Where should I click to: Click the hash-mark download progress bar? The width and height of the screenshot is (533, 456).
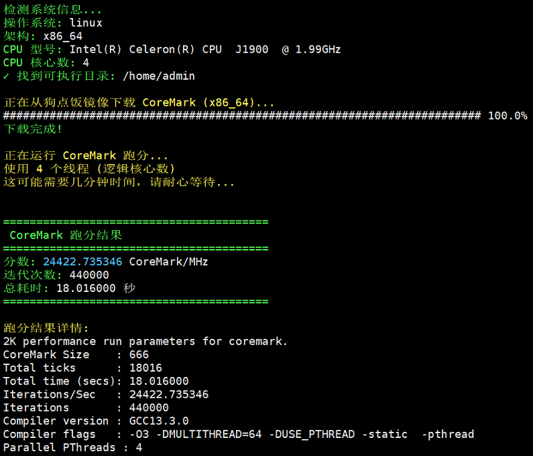pos(241,116)
